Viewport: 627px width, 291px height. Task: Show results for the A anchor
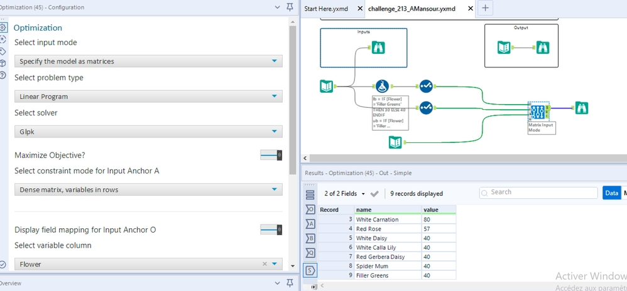[x=310, y=225]
